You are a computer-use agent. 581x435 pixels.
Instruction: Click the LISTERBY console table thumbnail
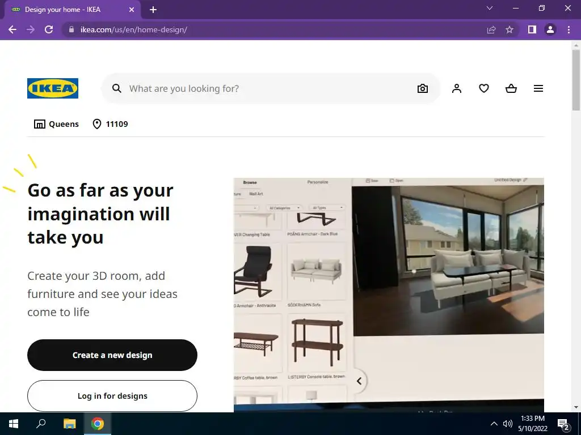pos(317,342)
